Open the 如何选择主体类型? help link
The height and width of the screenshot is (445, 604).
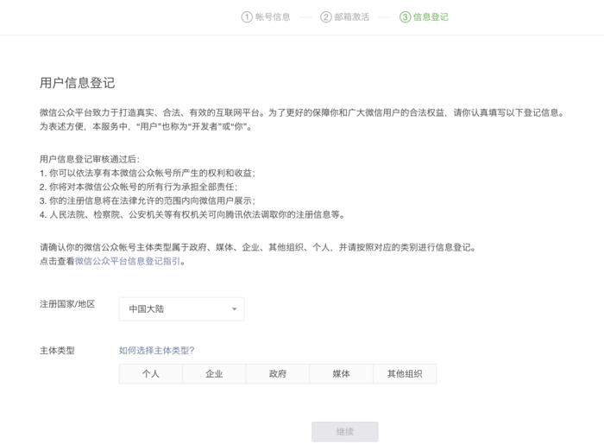pos(157,350)
